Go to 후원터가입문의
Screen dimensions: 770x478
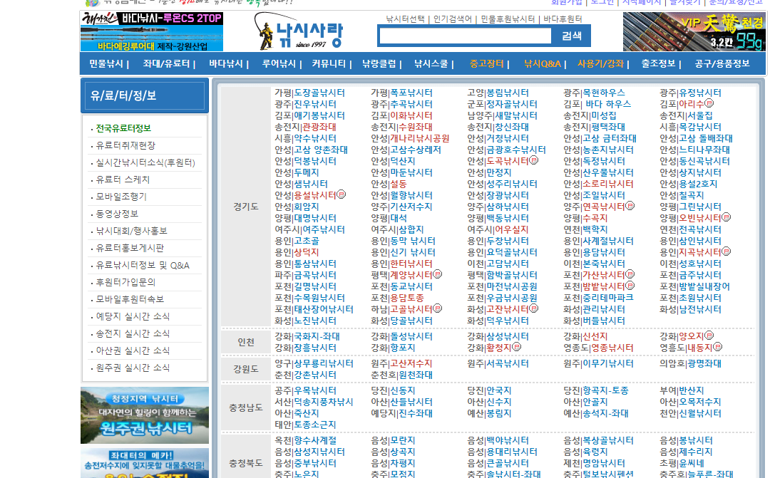pos(125,282)
